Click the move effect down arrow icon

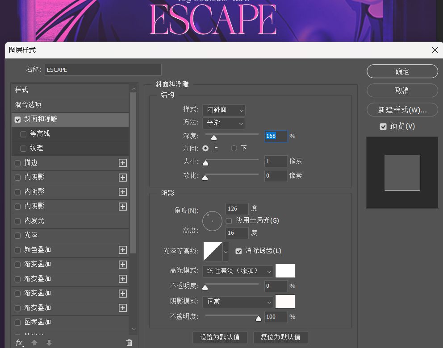click(49, 343)
